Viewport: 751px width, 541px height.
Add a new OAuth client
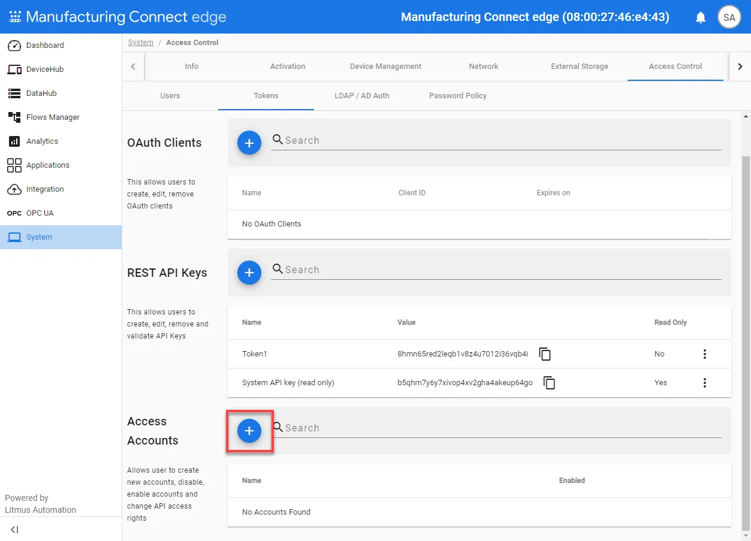click(249, 143)
